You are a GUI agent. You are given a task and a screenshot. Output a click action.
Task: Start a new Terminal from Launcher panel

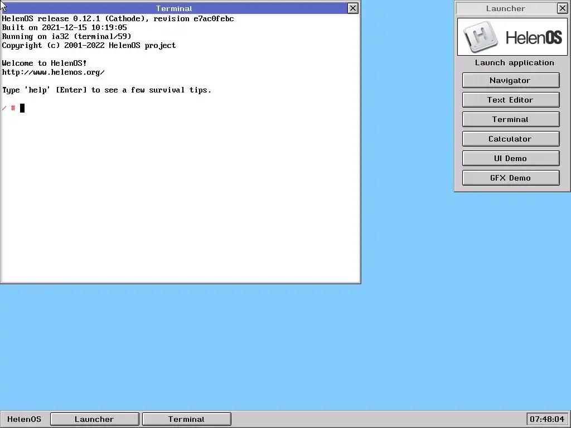pos(511,119)
